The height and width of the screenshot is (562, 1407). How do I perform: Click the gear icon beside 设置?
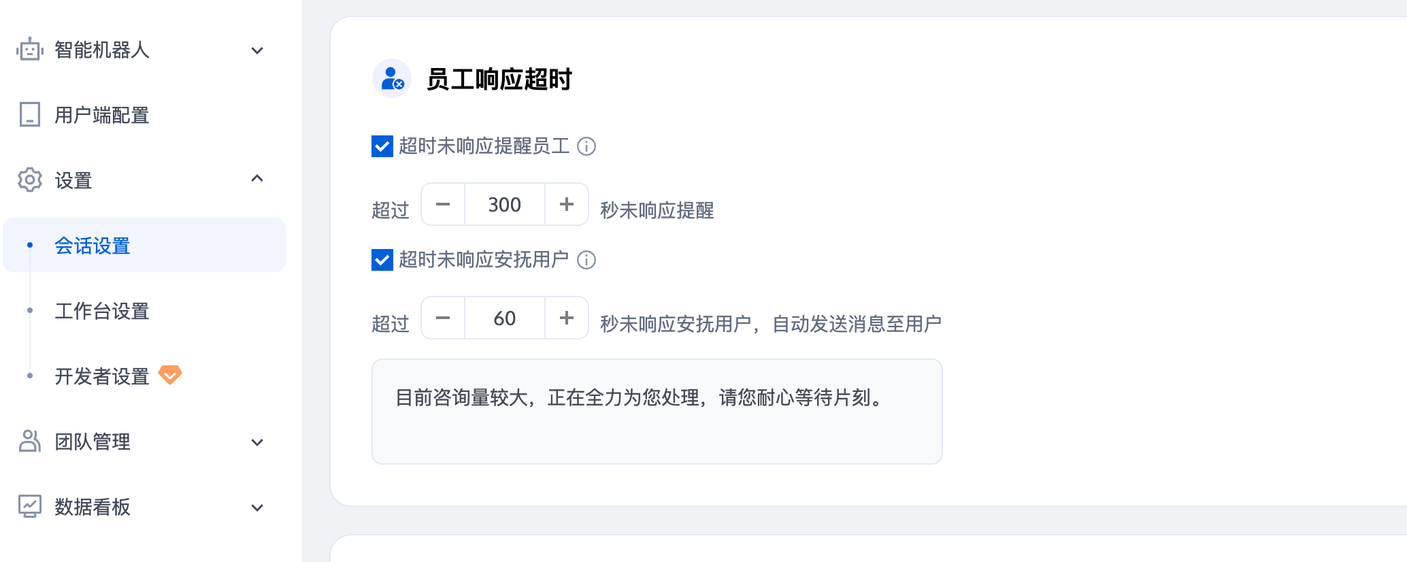point(30,180)
